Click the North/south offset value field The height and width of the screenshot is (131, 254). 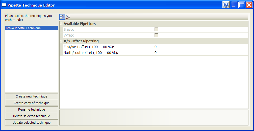coord(201,53)
